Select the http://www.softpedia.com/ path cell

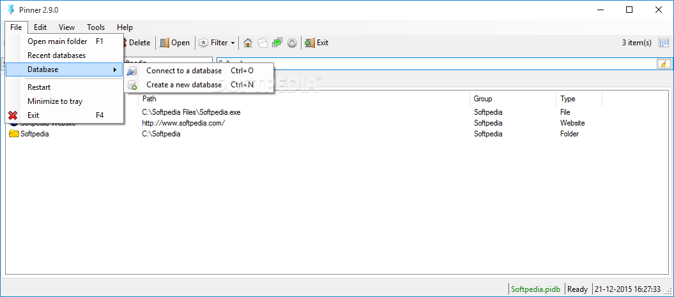(x=183, y=123)
